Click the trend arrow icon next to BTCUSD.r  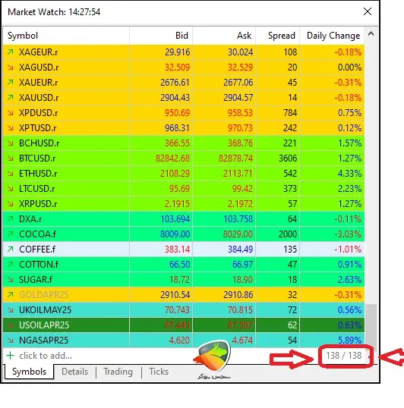11,158
